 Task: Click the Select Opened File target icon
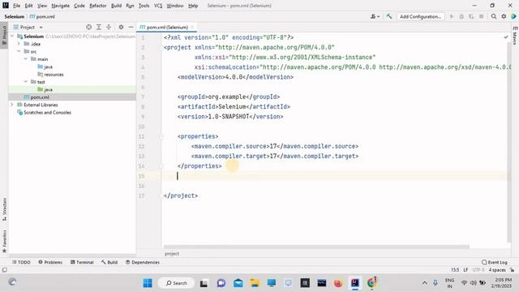(88, 27)
